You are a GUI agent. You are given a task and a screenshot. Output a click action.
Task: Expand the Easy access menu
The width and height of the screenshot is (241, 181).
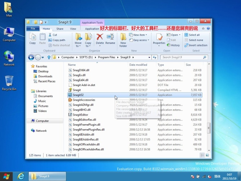[139, 40]
